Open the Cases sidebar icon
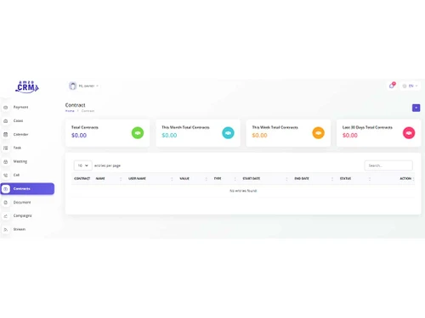425x318 pixels. 5,121
